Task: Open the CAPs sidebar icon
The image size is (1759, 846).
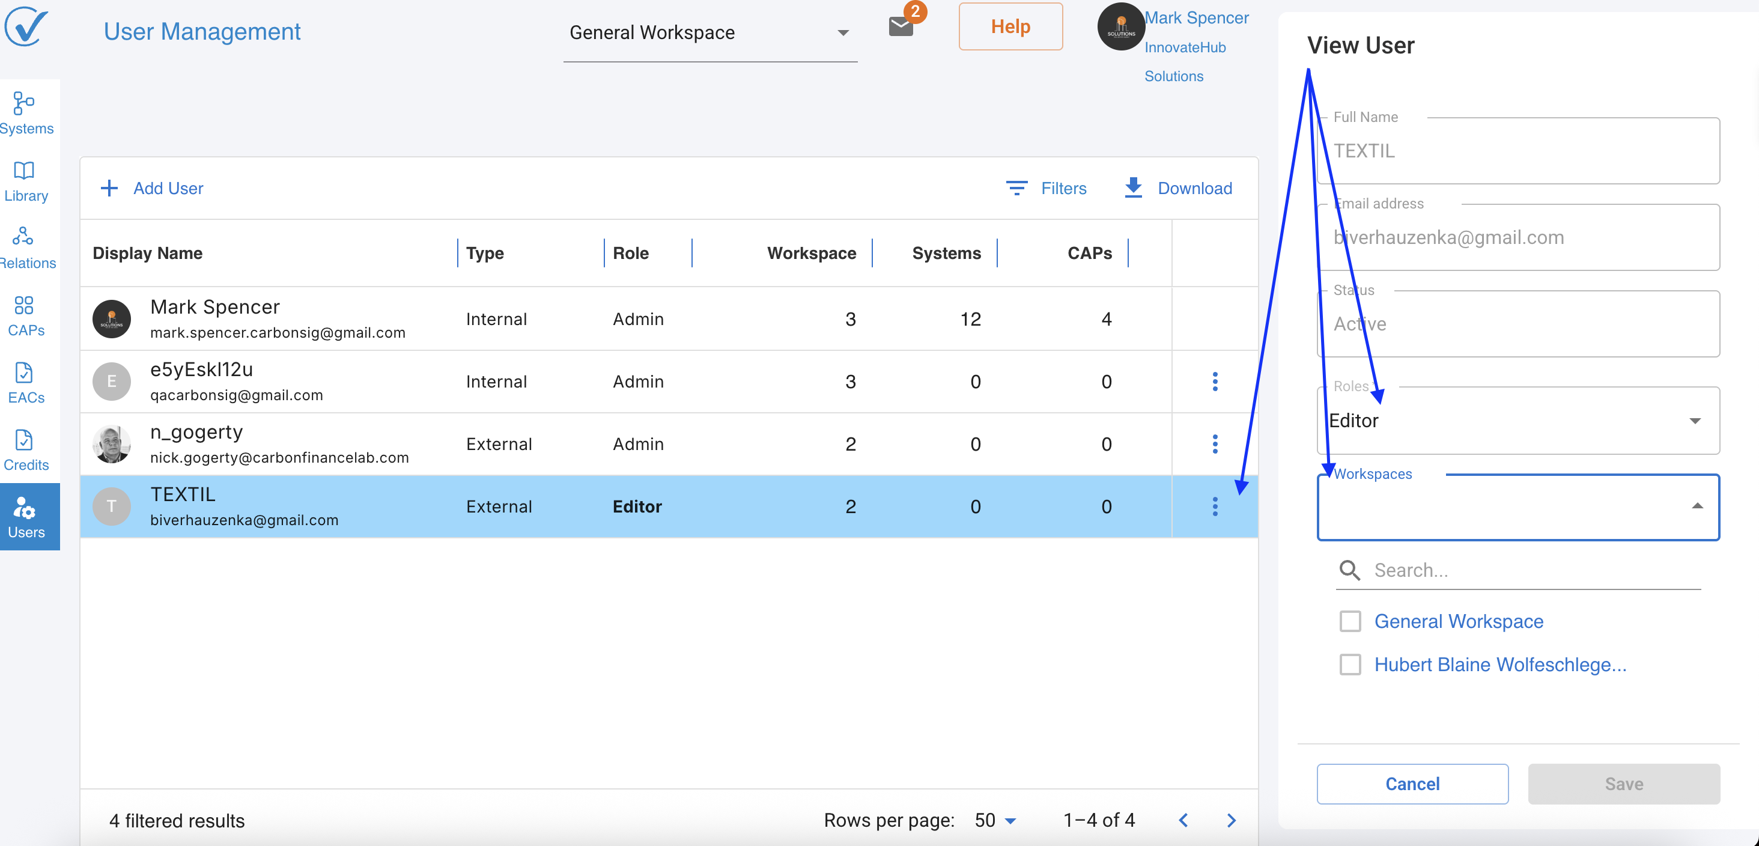Action: point(25,315)
